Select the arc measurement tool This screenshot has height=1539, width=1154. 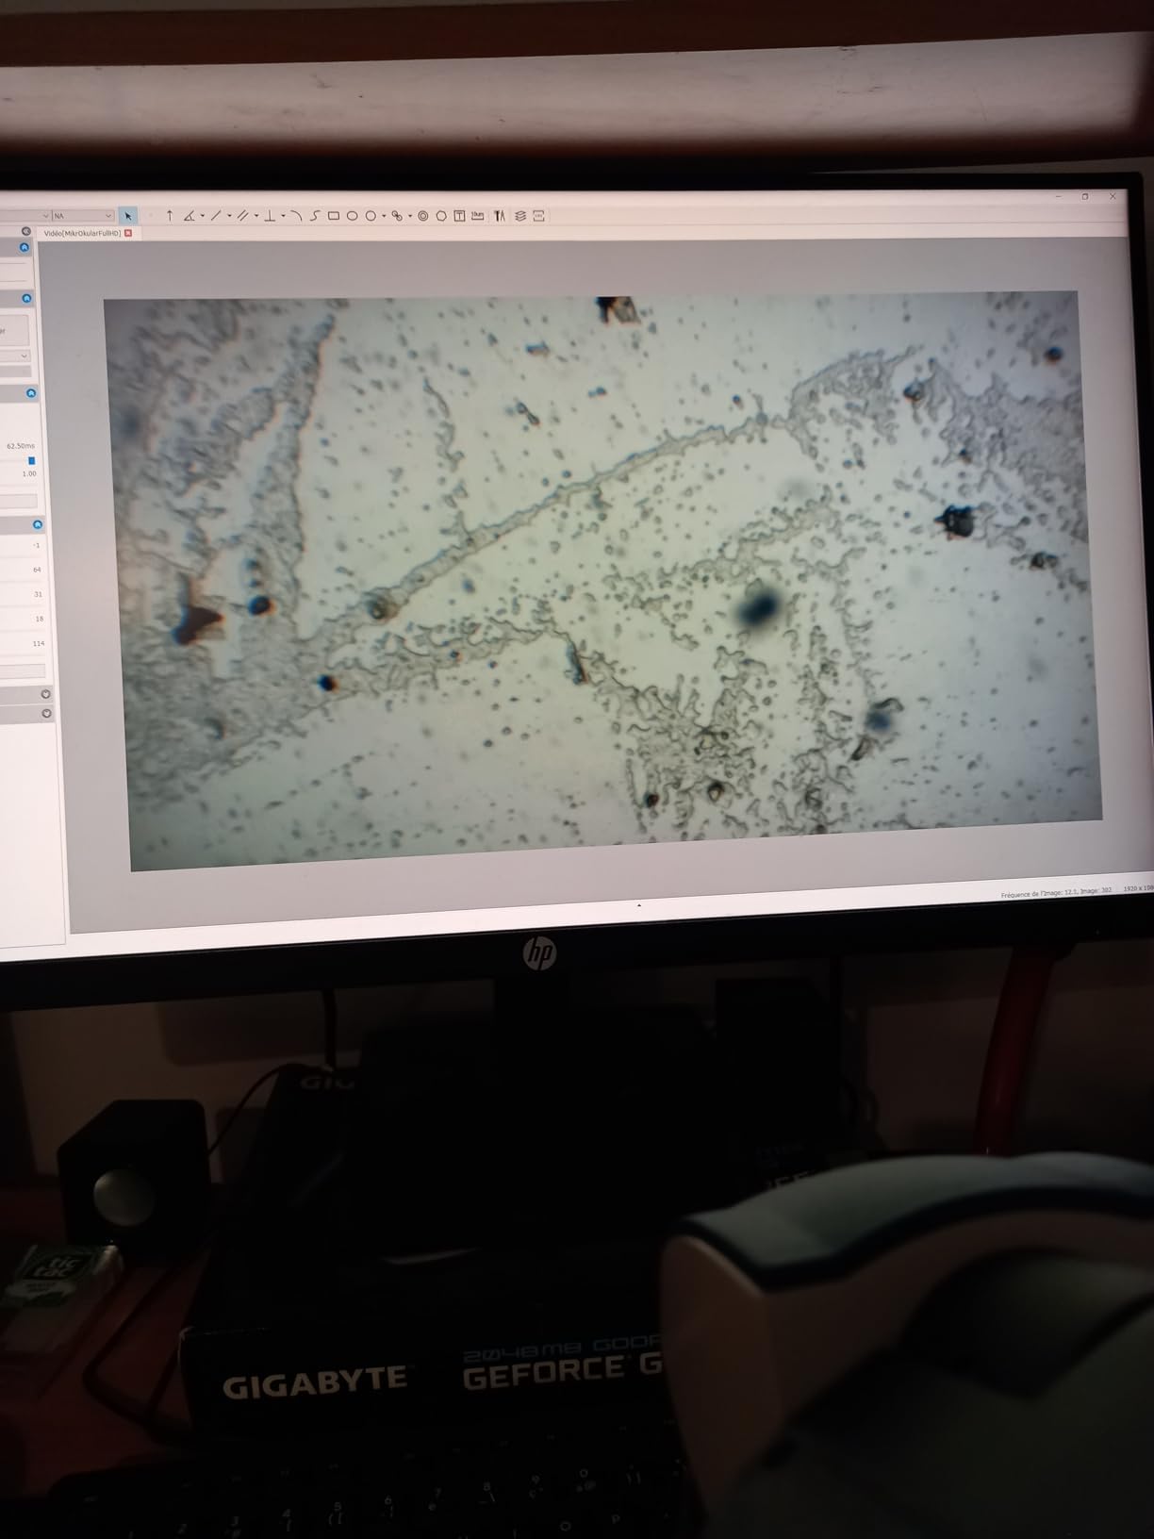click(x=296, y=216)
